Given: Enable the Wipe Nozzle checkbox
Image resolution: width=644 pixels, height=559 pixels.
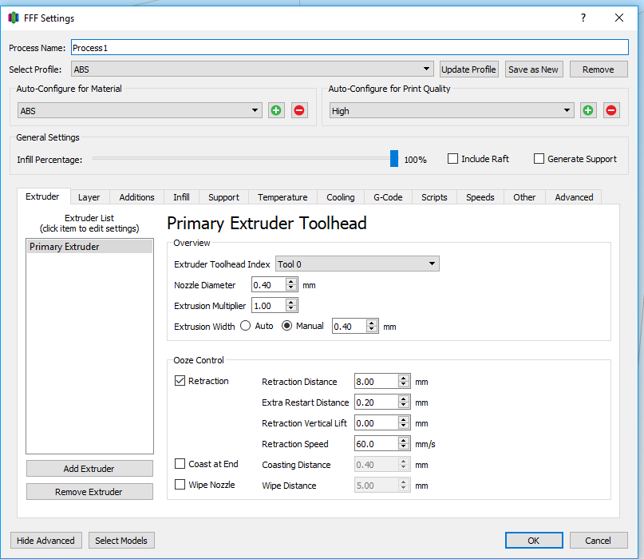Looking at the screenshot, I should click(x=180, y=484).
